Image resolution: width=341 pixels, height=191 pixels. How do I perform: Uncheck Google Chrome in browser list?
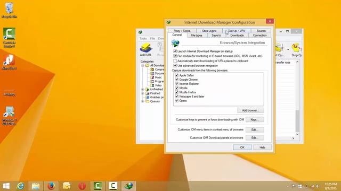[x=176, y=80]
